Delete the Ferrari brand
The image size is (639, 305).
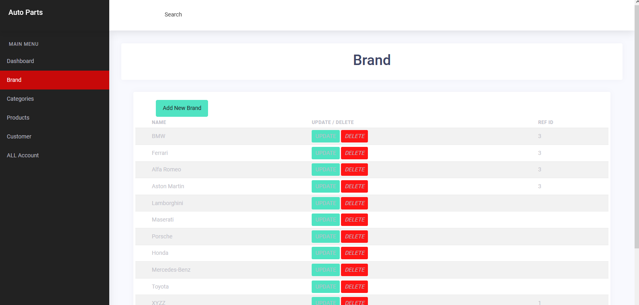coord(355,153)
